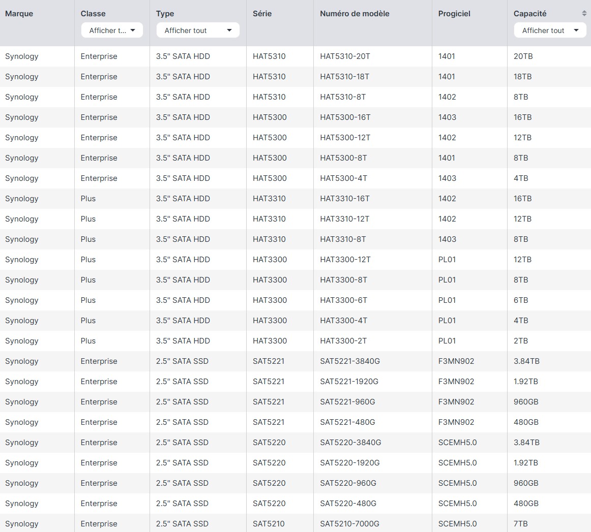Click the 7TB capacity cell
Image resolution: width=591 pixels, height=532 pixels.
(x=520, y=524)
